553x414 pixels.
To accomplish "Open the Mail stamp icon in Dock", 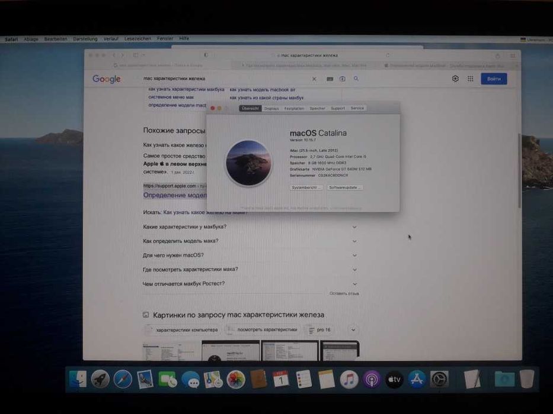I will [x=145, y=379].
